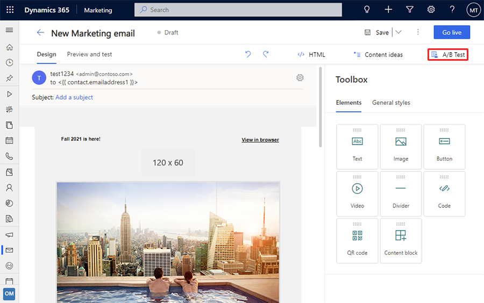Click View in browser link
Image resolution: width=484 pixels, height=303 pixels.
click(260, 140)
